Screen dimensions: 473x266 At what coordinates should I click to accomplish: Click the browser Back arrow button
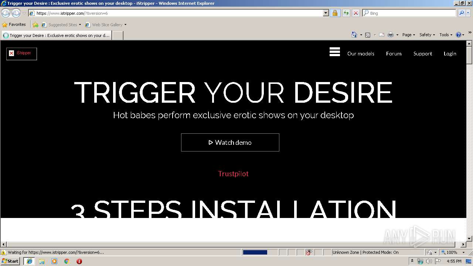6,13
